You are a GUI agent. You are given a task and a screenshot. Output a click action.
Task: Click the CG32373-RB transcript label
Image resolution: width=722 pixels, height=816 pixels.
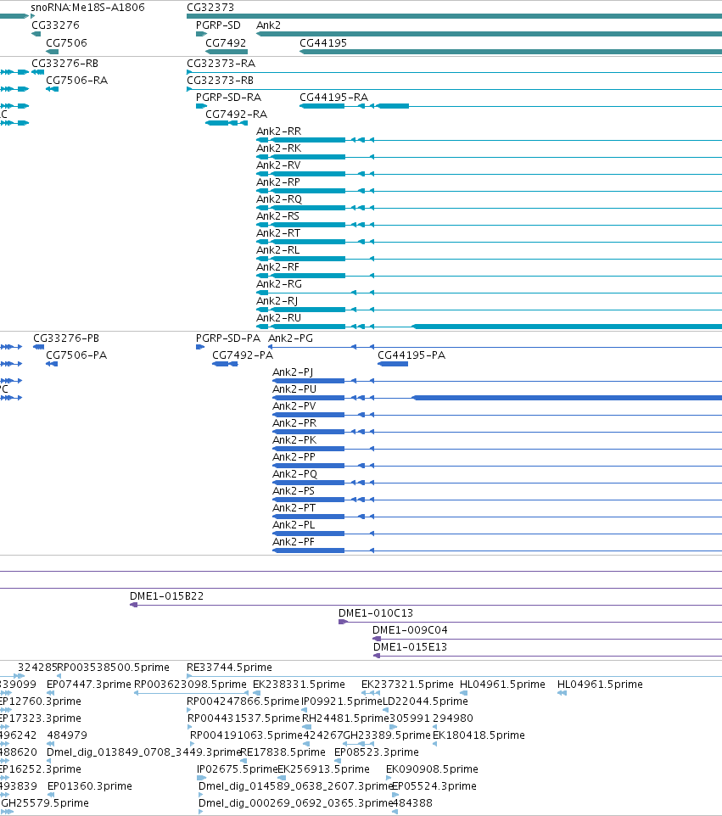click(221, 81)
